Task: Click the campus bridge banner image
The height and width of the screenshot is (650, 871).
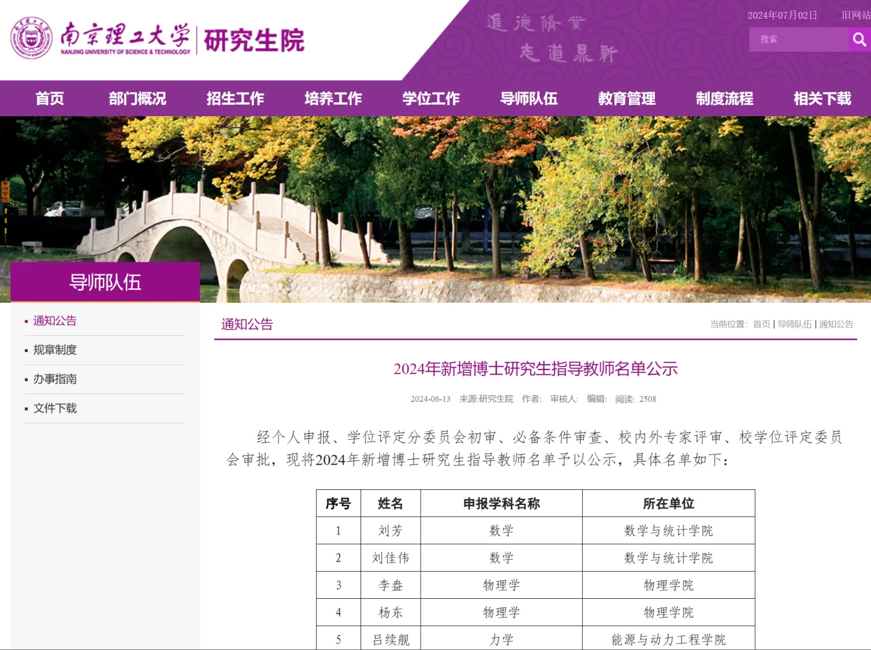Action: [435, 209]
